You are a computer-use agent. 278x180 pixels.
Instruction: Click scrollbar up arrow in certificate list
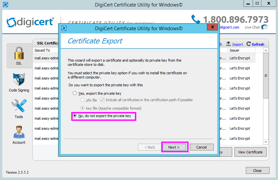point(266,51)
